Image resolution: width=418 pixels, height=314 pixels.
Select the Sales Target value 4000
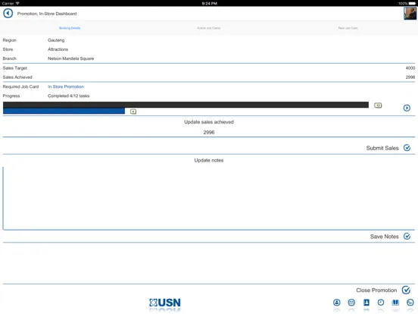[410, 68]
